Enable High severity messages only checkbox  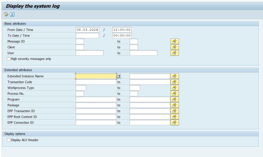pyautogui.click(x=9, y=59)
